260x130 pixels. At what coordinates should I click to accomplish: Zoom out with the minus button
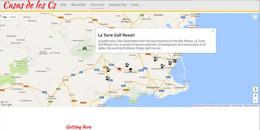(x=255, y=100)
